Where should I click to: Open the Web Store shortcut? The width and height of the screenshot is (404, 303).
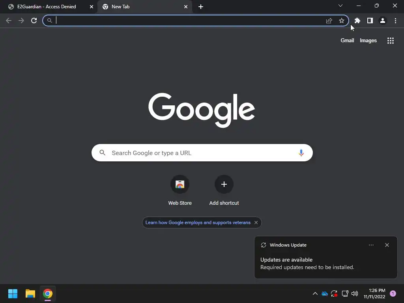coord(180,190)
